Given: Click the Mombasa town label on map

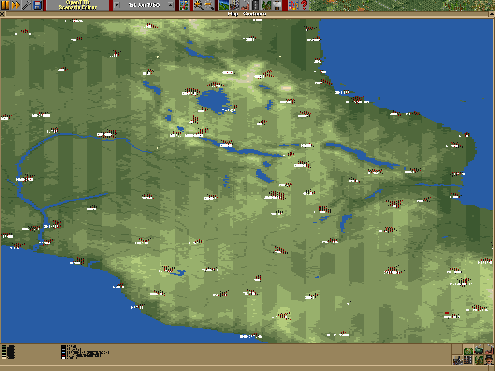Looking at the screenshot, I should pos(322,83).
